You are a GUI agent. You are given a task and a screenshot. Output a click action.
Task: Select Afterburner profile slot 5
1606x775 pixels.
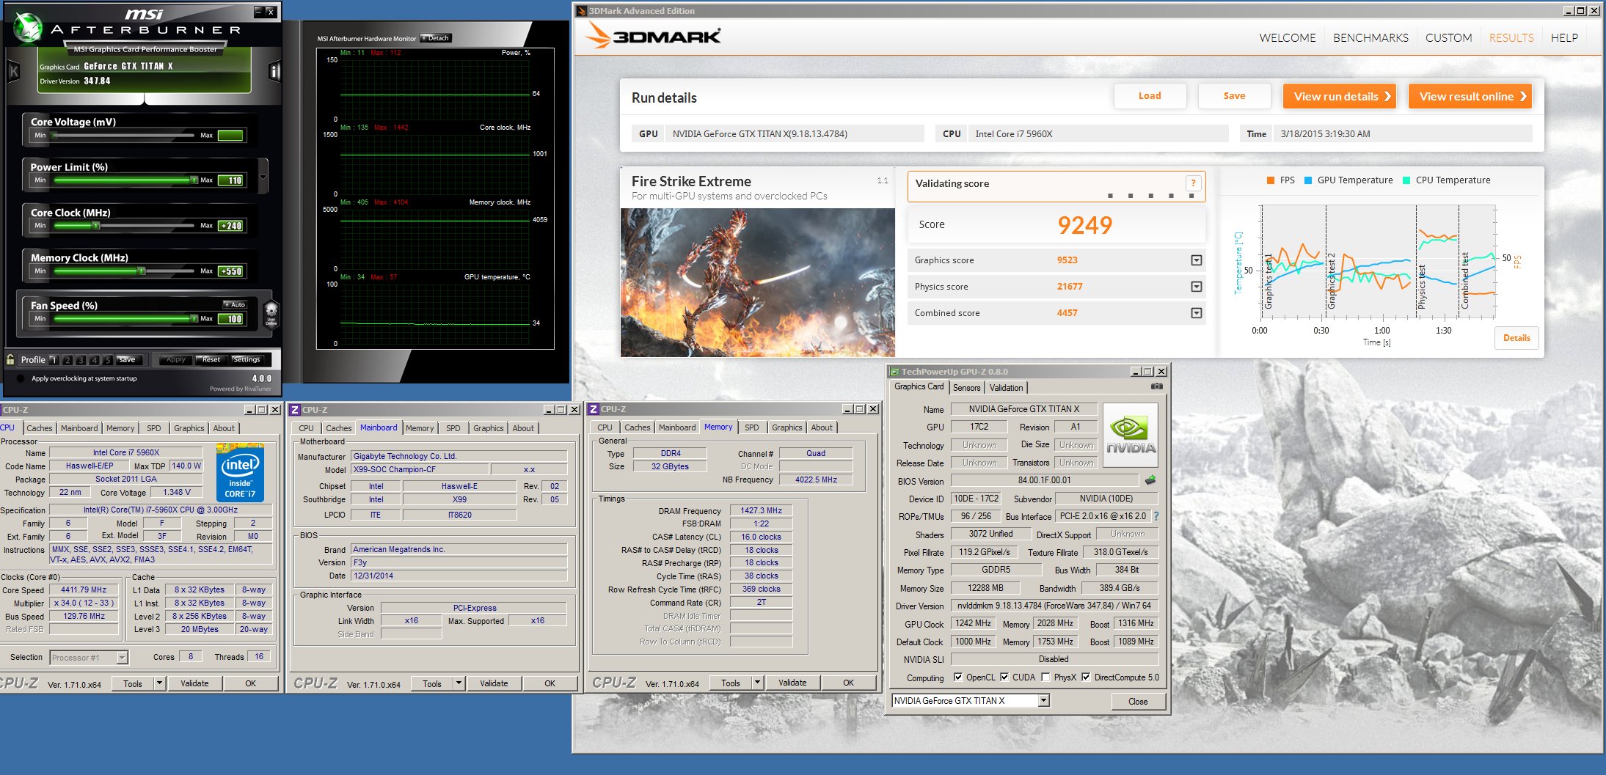(x=108, y=360)
